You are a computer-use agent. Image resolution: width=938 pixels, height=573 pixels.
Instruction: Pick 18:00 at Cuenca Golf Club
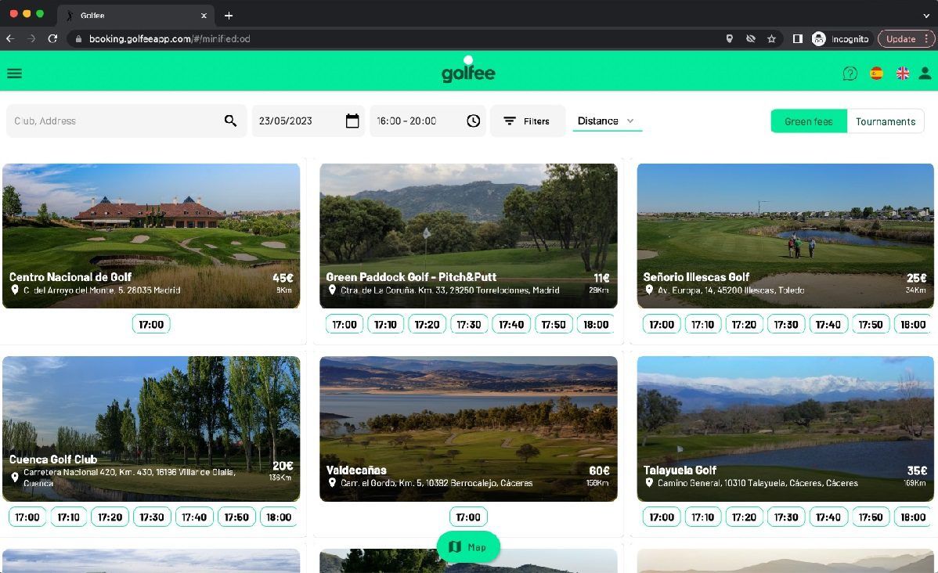tap(279, 517)
